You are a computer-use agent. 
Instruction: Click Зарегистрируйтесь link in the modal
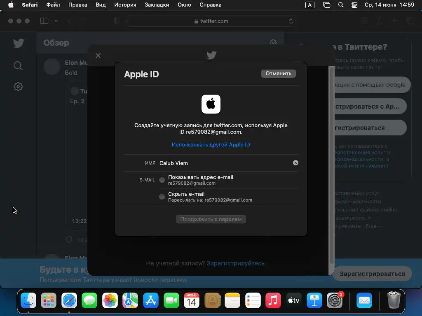coord(235,263)
